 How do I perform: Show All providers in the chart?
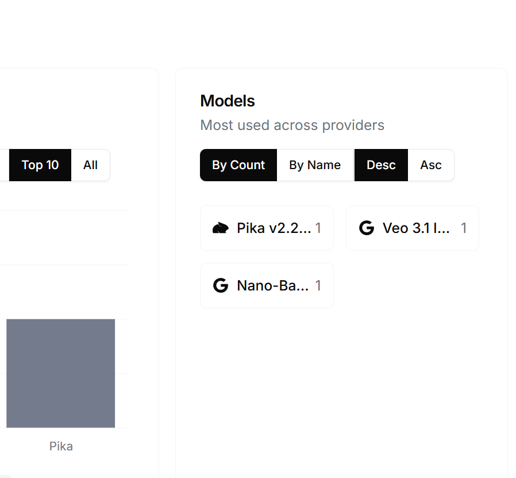coord(90,165)
